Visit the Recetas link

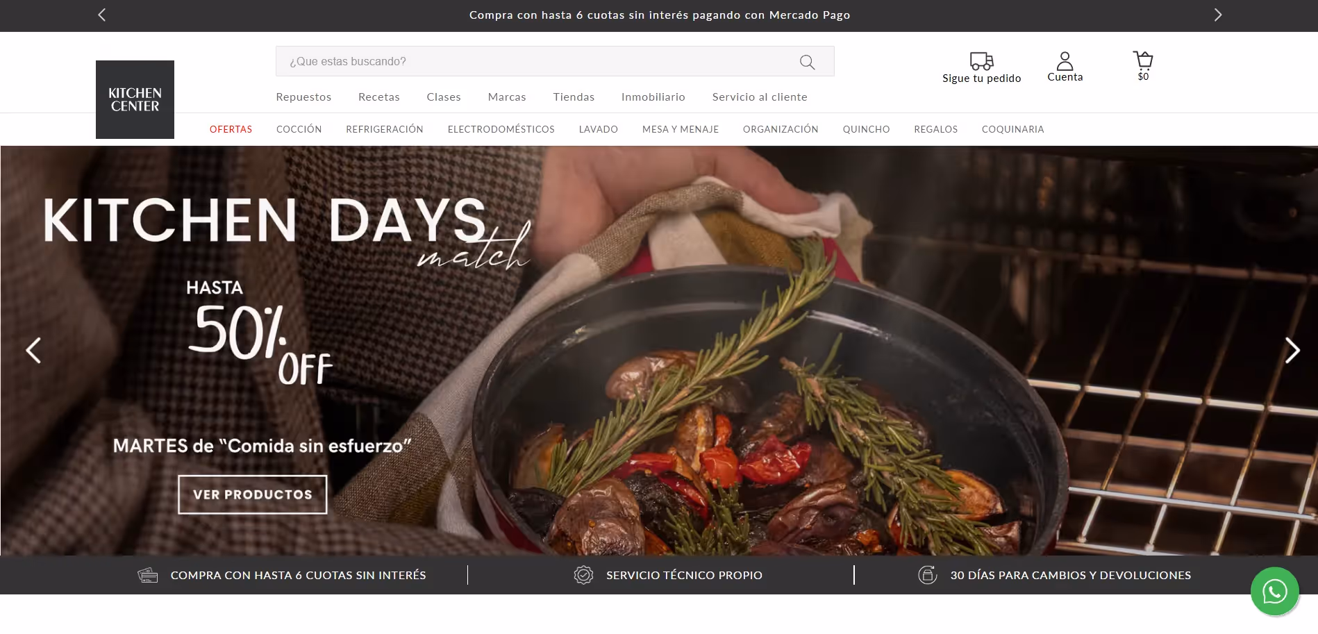[378, 97]
